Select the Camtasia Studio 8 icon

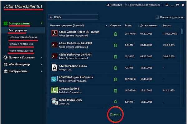[x=54, y=90]
